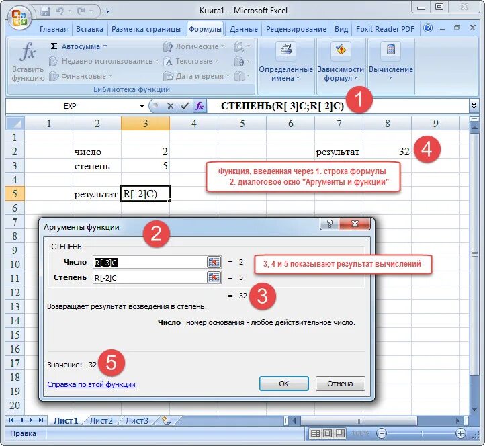Screen dimensions: 485x446
Task: Switch to Разметка страницы tab
Action: [146, 29]
